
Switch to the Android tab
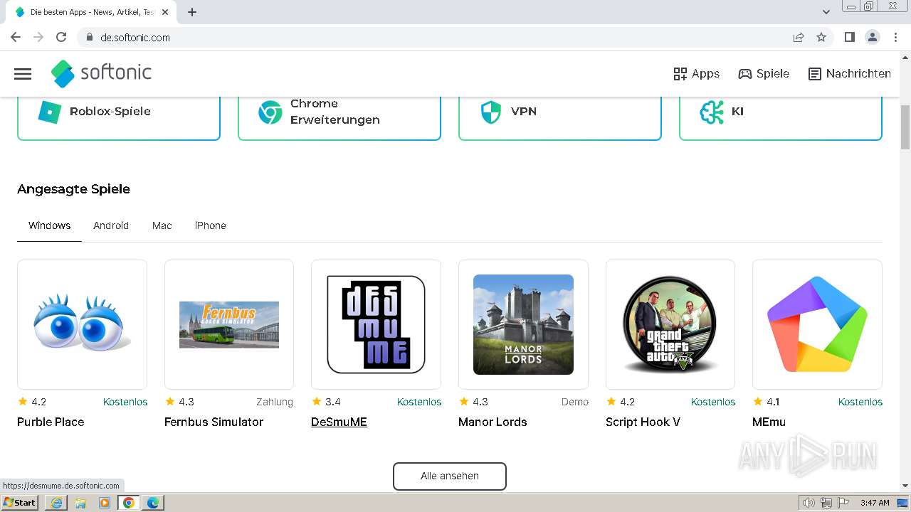point(111,225)
